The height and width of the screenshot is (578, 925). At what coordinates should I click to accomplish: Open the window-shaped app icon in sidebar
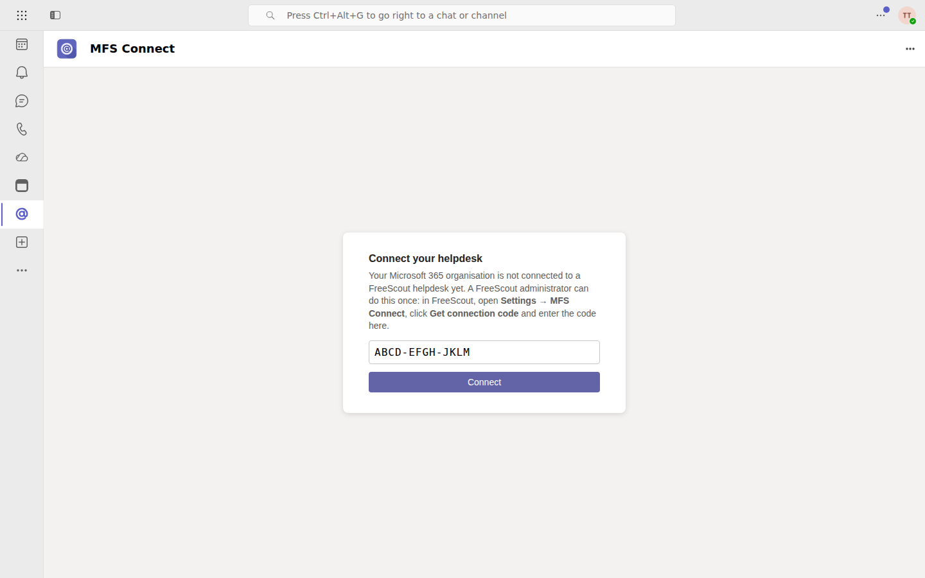click(22, 186)
